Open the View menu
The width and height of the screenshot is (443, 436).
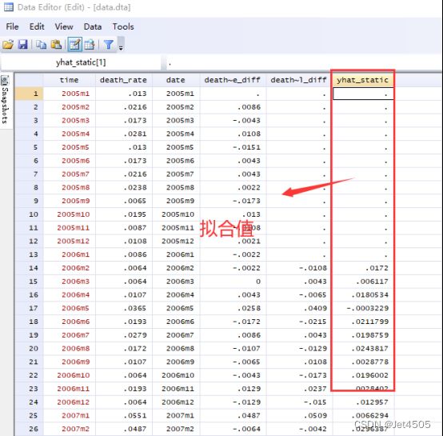pos(64,26)
